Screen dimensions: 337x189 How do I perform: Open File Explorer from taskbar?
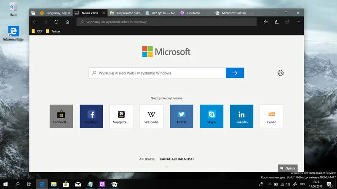point(54,184)
